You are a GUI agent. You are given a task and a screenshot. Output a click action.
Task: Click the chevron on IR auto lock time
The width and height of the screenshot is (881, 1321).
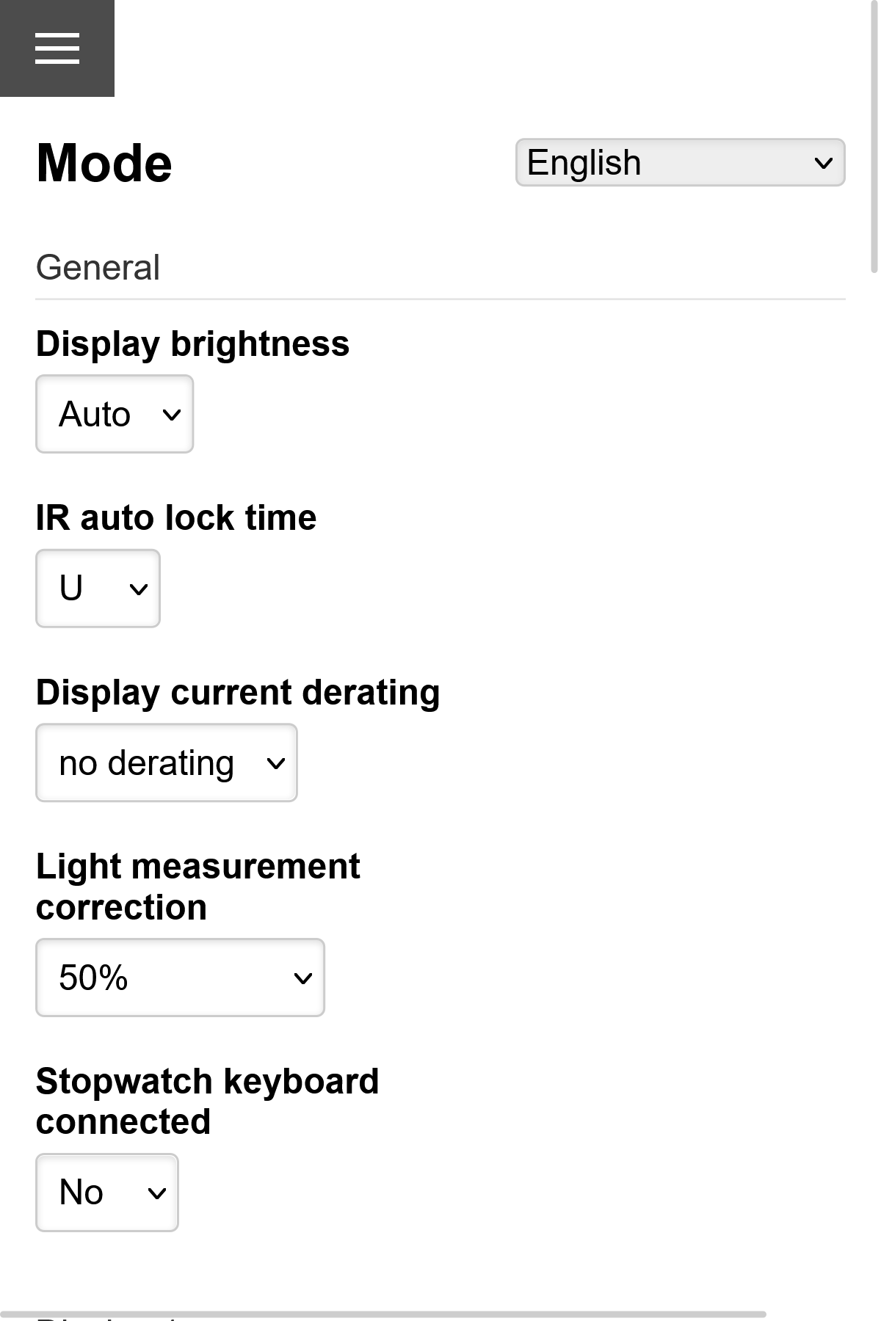coord(139,589)
